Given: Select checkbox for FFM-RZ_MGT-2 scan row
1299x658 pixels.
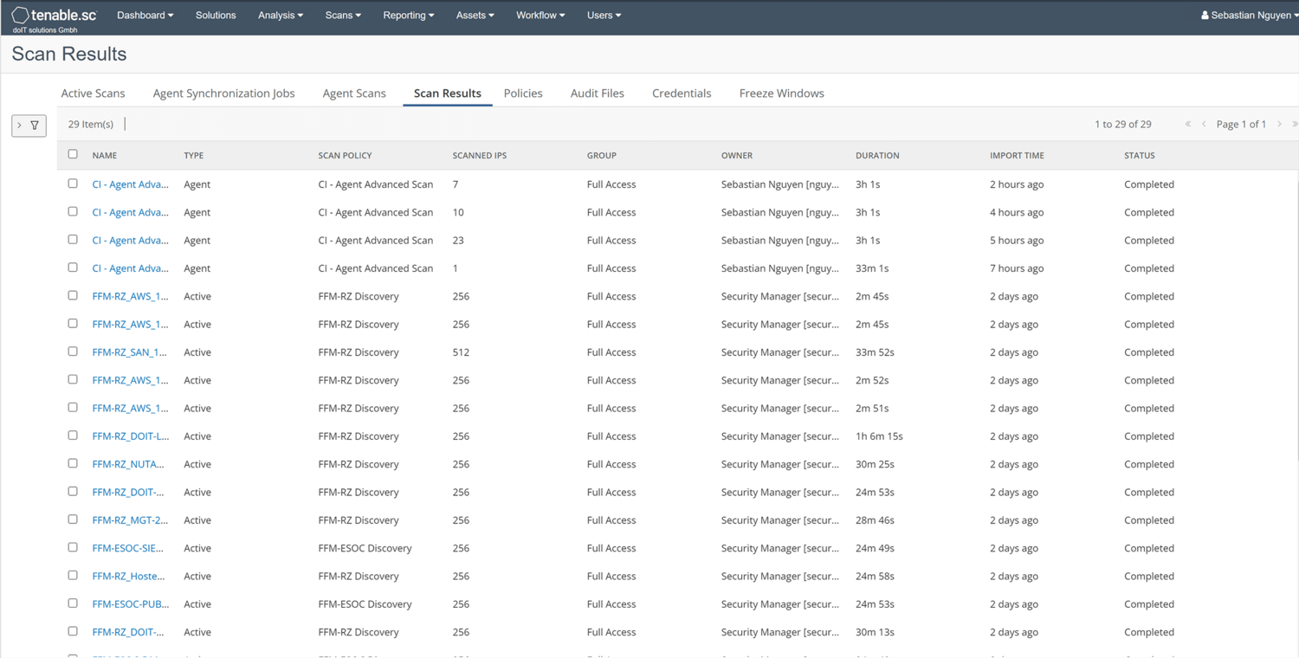Looking at the screenshot, I should pyautogui.click(x=73, y=519).
